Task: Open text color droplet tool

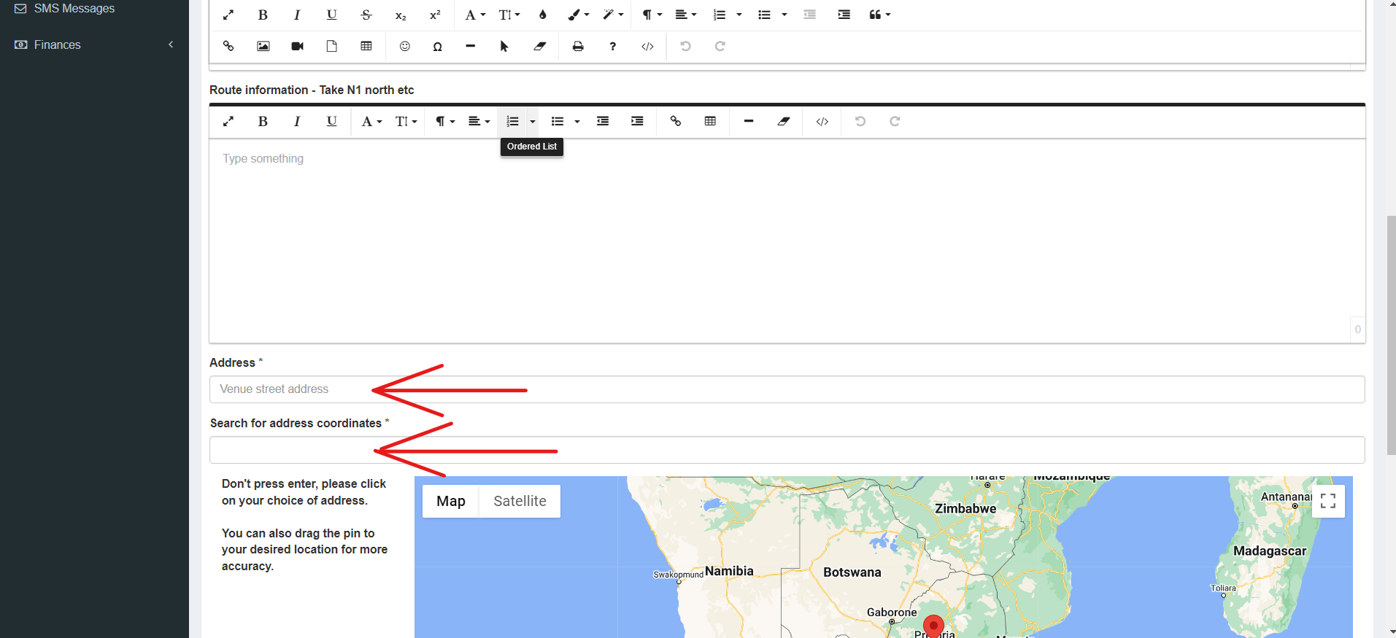Action: (543, 15)
